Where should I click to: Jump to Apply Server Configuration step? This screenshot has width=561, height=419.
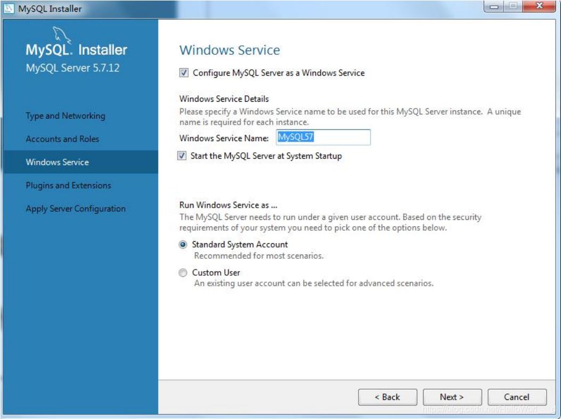pyautogui.click(x=76, y=209)
